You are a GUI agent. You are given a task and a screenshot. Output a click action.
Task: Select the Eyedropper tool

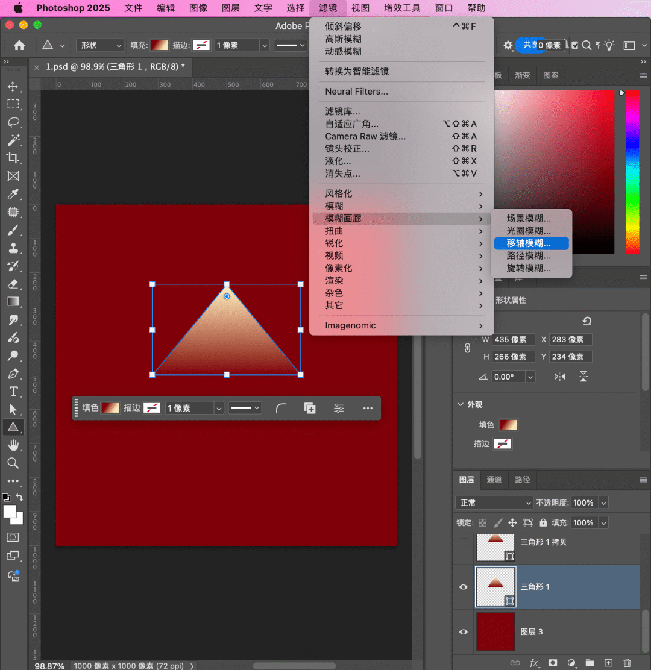click(x=13, y=194)
